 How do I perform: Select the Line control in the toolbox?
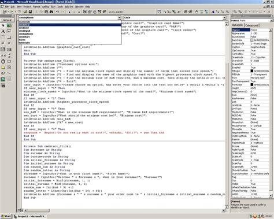9,73
